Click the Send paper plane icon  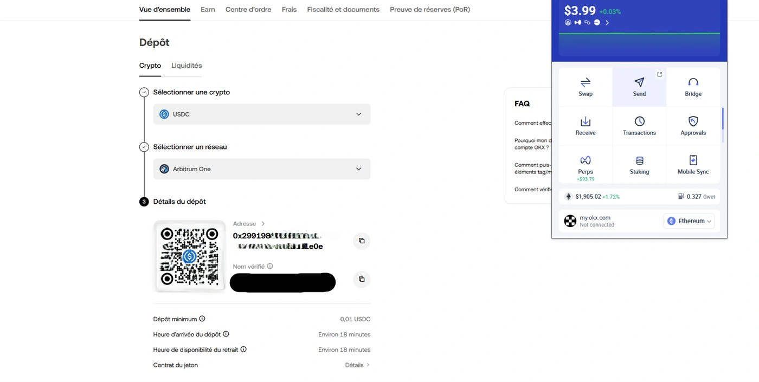pyautogui.click(x=639, y=82)
